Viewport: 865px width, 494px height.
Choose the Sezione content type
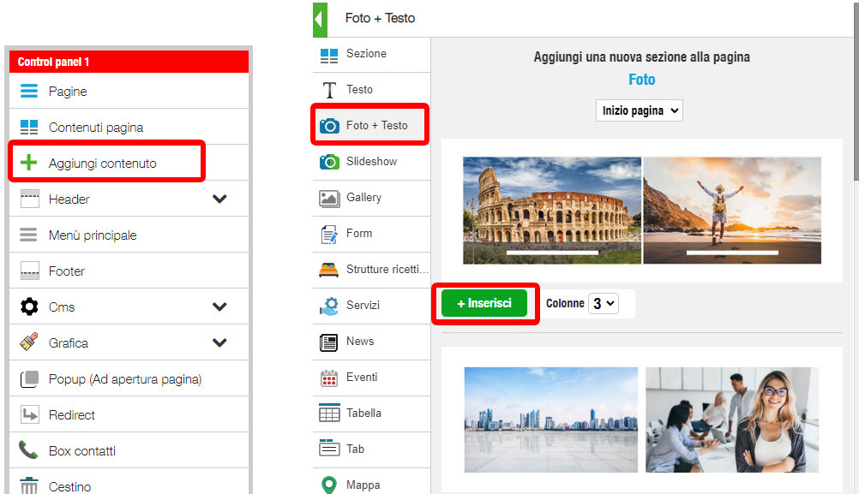coord(372,54)
